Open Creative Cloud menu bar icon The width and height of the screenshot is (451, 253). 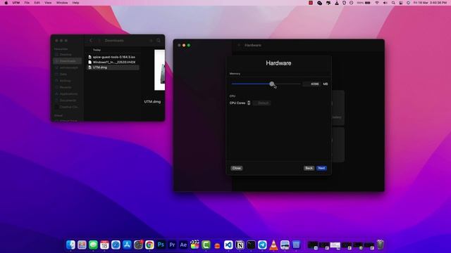tap(319, 3)
